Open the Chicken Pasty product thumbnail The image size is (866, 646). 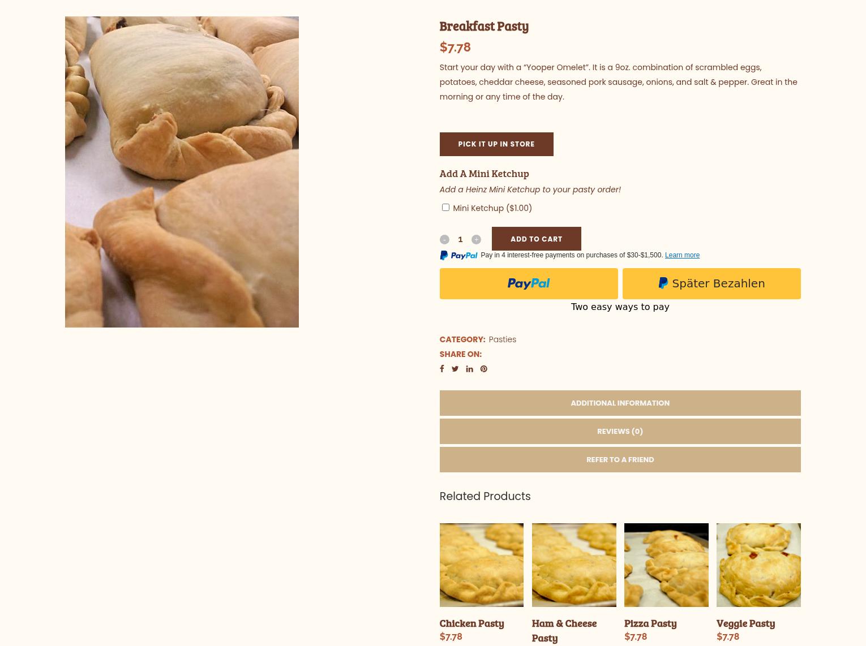482,565
